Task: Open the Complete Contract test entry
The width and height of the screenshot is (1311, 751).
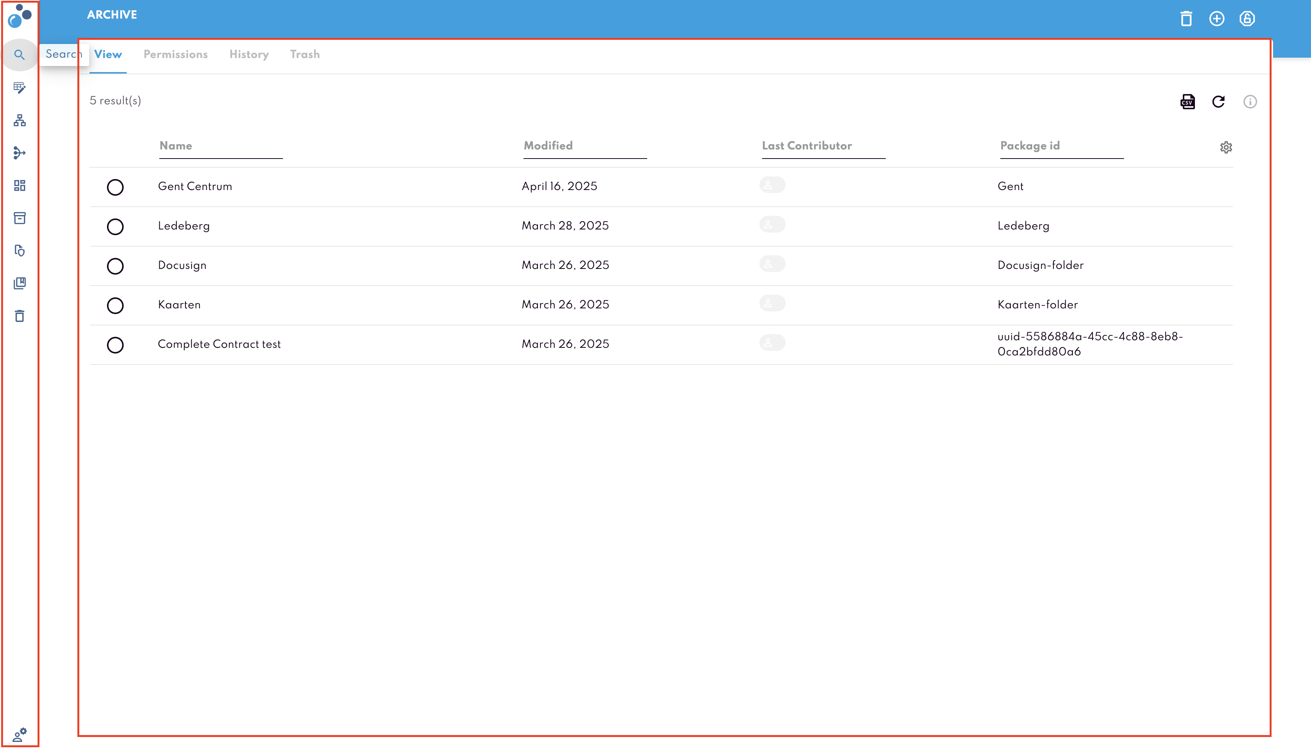Action: (219, 344)
